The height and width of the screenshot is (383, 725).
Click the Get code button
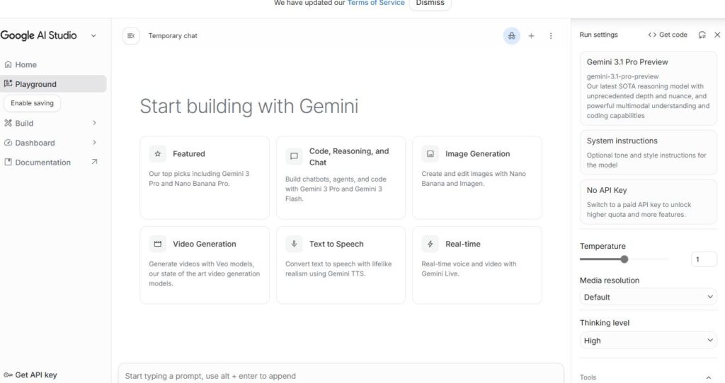[x=668, y=35]
